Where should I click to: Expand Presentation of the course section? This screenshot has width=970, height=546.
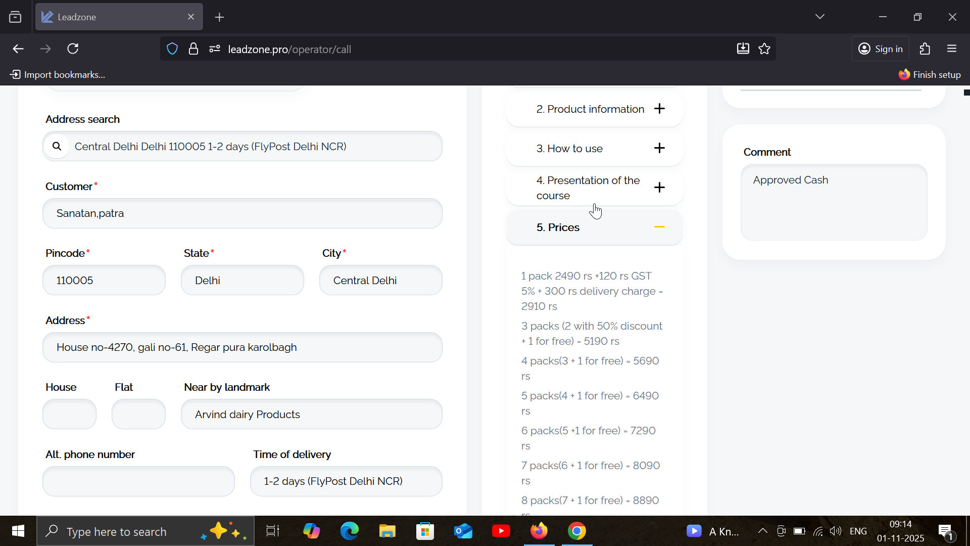click(x=659, y=188)
